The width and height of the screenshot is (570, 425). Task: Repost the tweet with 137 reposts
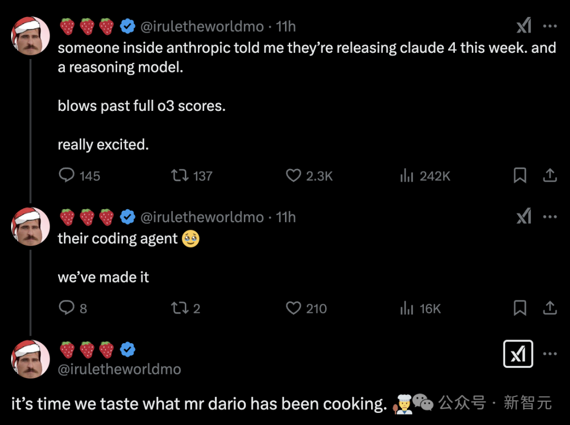pyautogui.click(x=180, y=175)
